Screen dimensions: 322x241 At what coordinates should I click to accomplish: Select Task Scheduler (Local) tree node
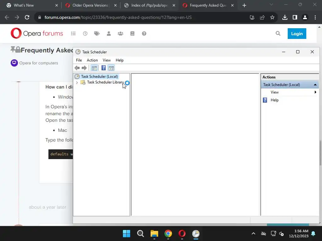pos(99,77)
